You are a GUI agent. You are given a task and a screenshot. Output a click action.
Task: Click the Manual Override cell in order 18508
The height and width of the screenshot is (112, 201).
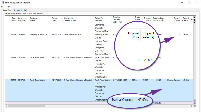(x=174, y=80)
